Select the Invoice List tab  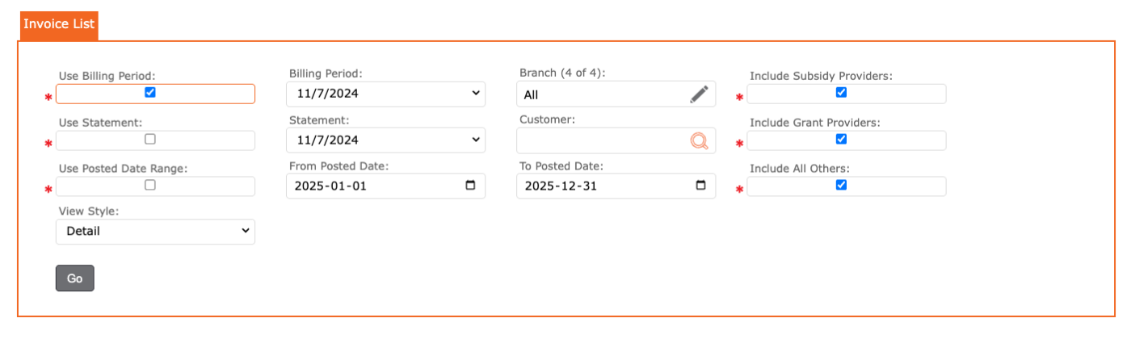59,24
